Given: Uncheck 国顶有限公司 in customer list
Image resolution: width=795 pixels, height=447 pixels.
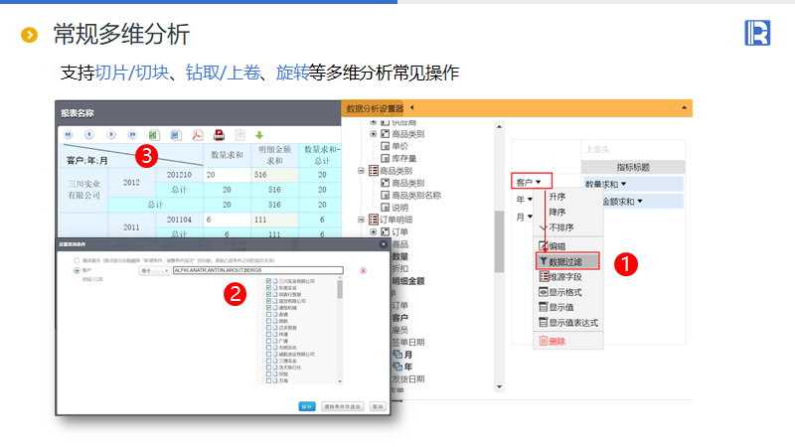Looking at the screenshot, I should coord(268,301).
